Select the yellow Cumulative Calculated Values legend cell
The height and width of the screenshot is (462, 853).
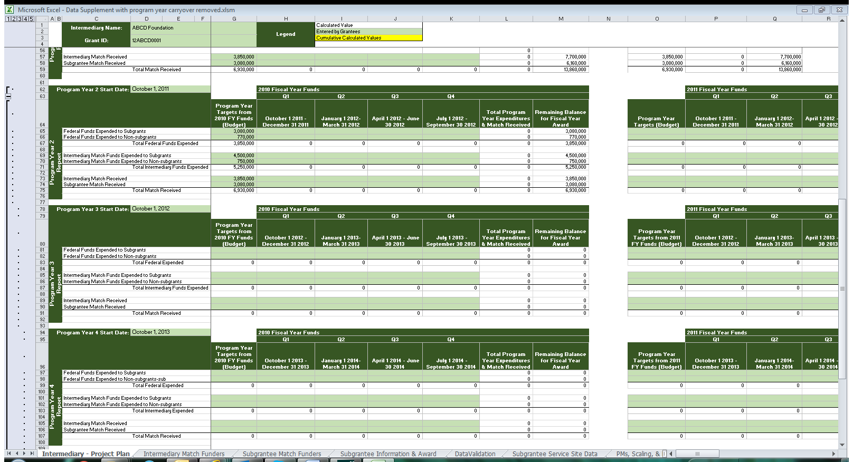tap(368, 38)
